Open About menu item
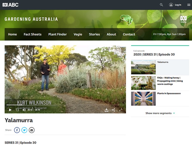Viewport: 192px width, 145px height. [111, 34]
